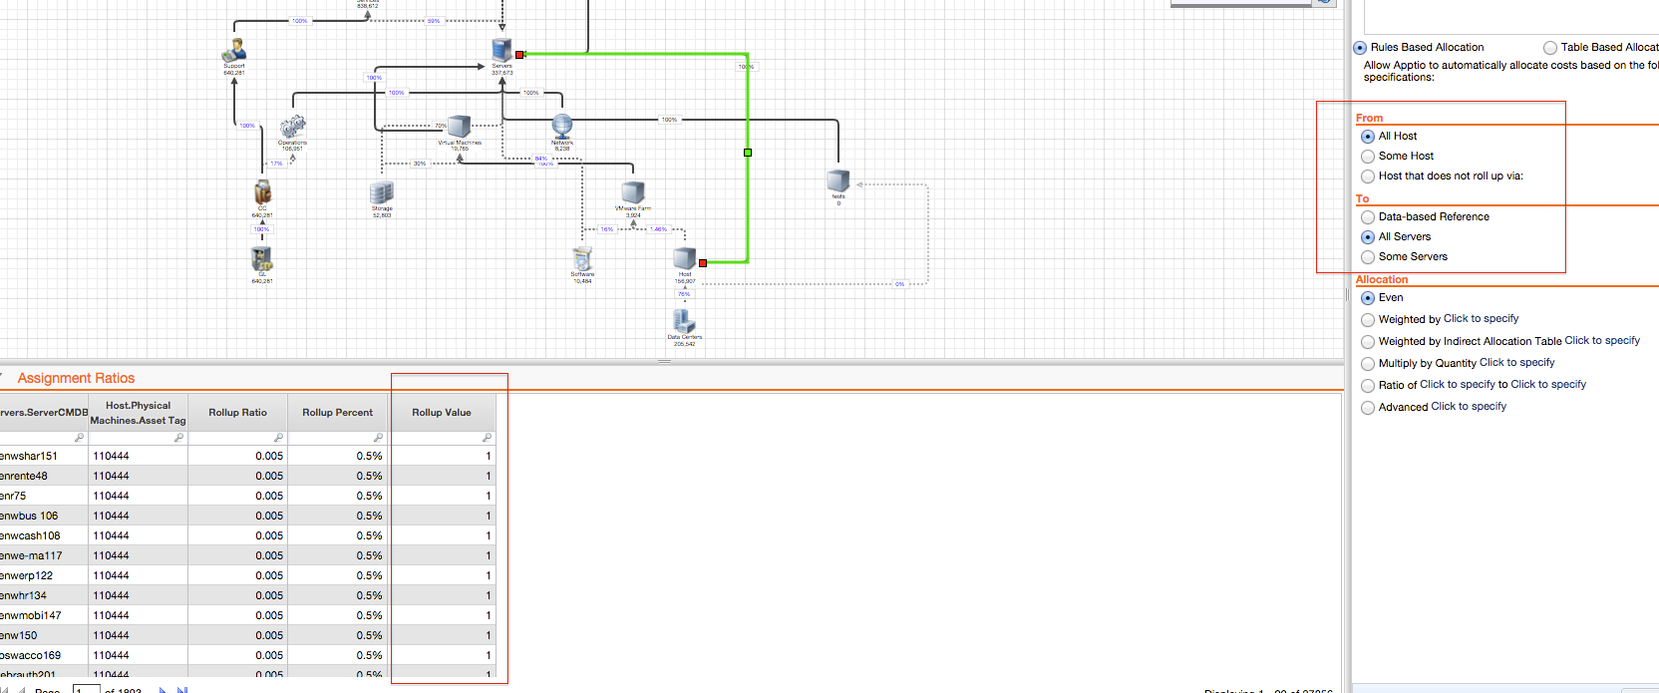Select the Data-based Reference option
Image resolution: width=1659 pixels, height=693 pixels.
[x=1368, y=217]
